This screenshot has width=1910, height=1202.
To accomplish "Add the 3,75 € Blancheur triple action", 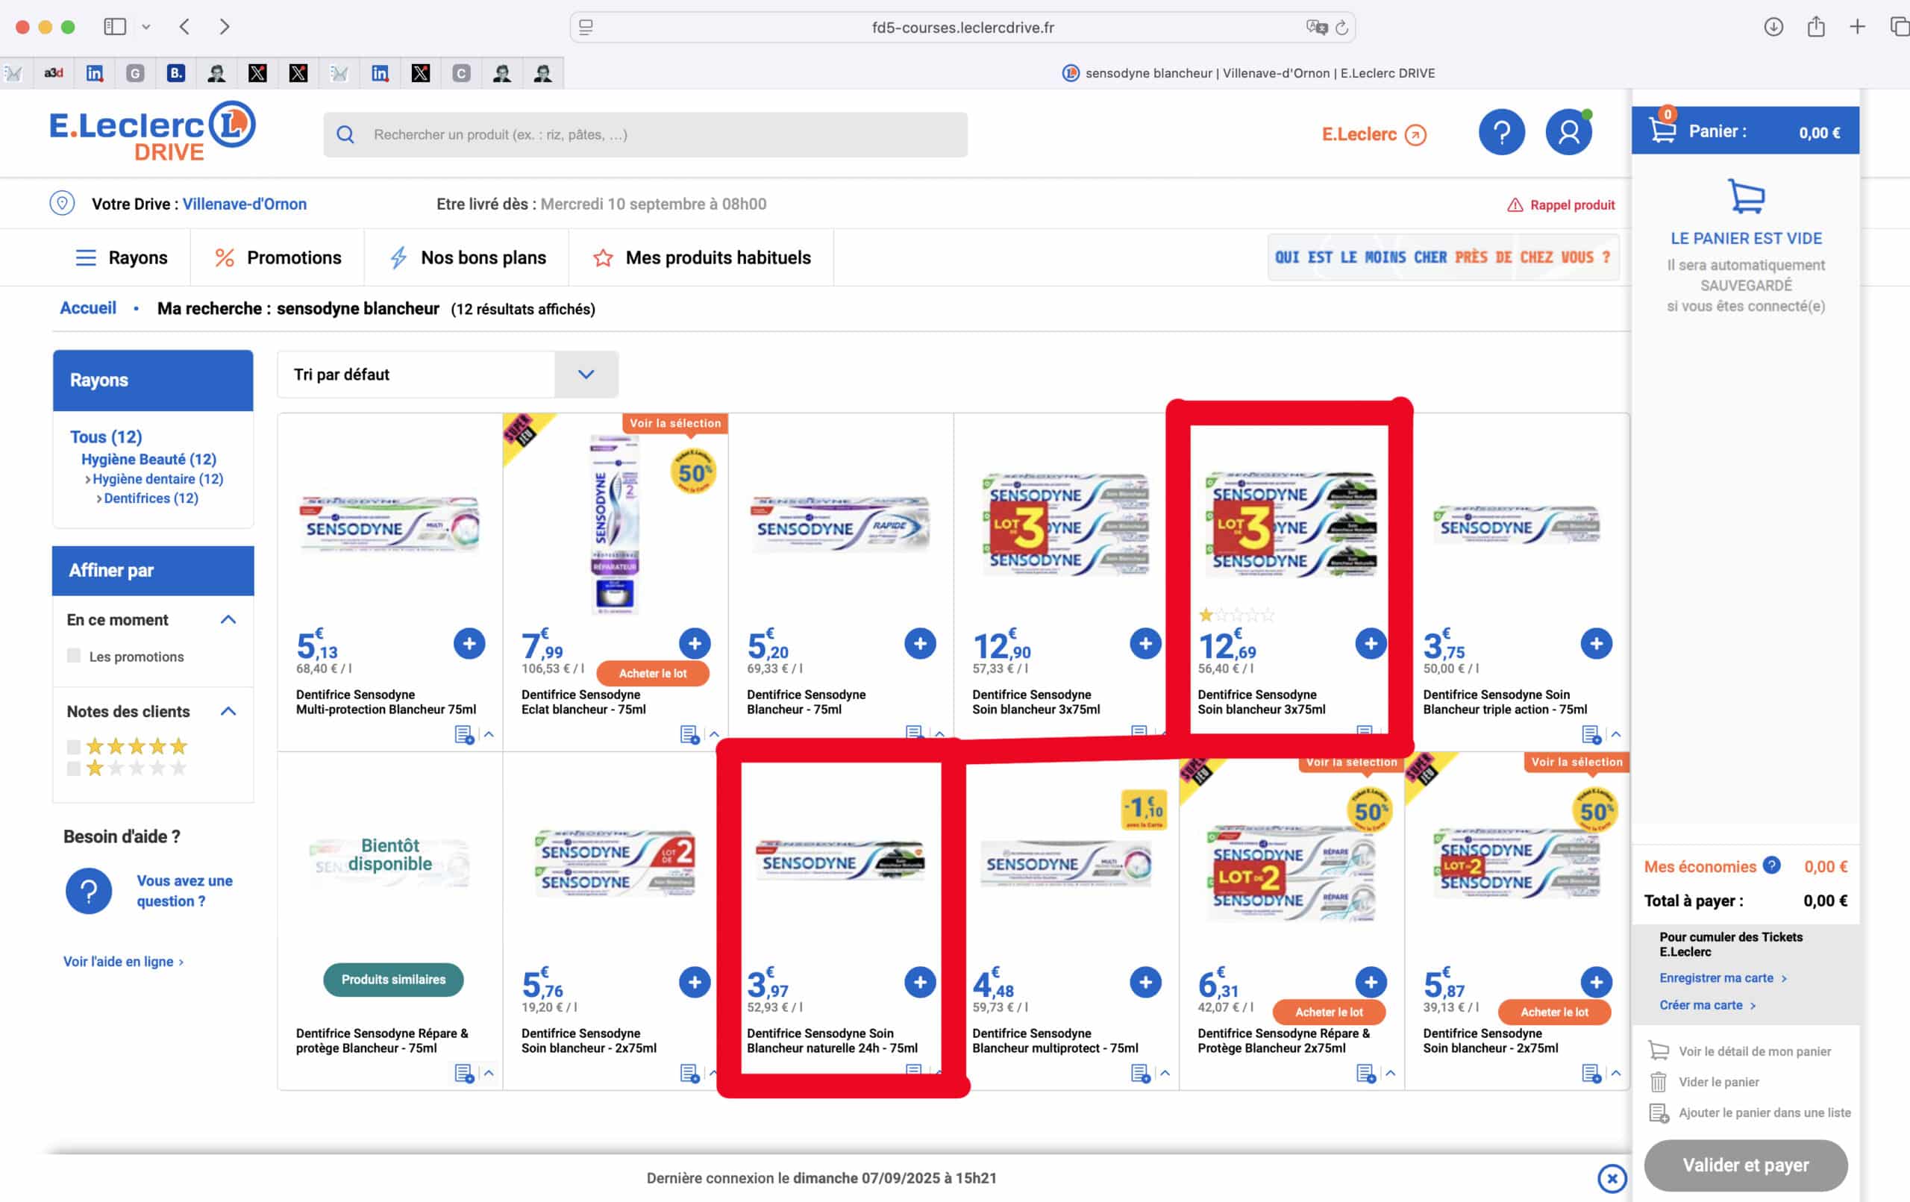I will pos(1596,643).
